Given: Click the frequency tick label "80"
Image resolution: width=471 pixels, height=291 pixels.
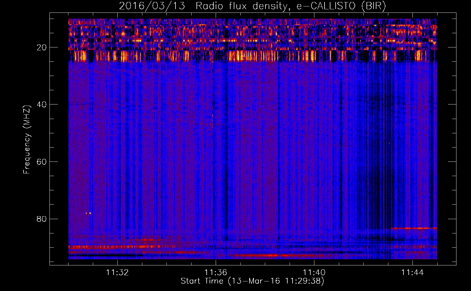Looking at the screenshot, I should tap(42, 219).
